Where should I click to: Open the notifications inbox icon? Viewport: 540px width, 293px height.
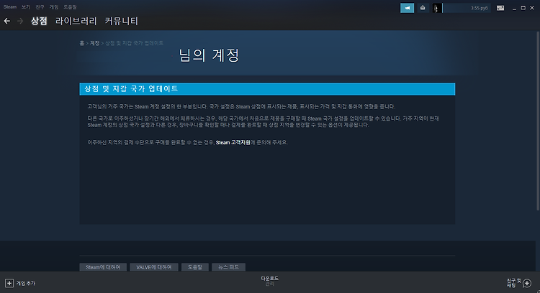[423, 8]
